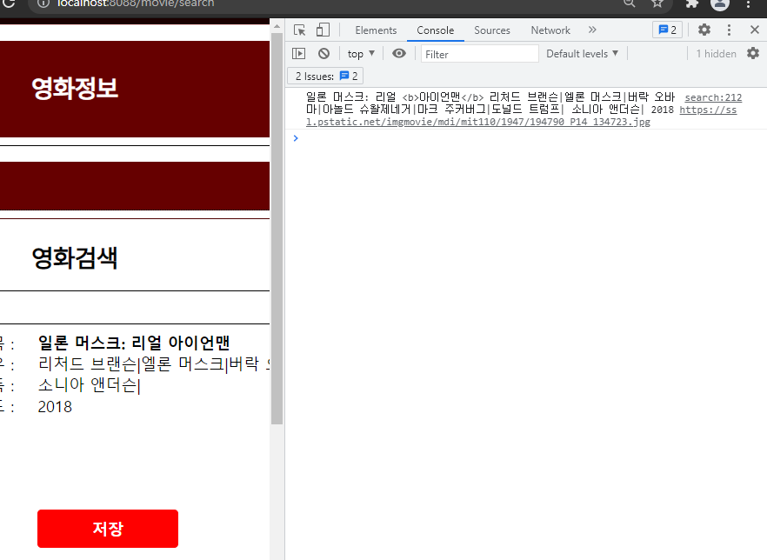The image size is (767, 560).
Task: Open the browser profile avatar
Action: pos(719,3)
